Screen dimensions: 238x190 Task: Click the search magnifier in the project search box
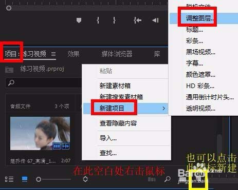(11, 83)
